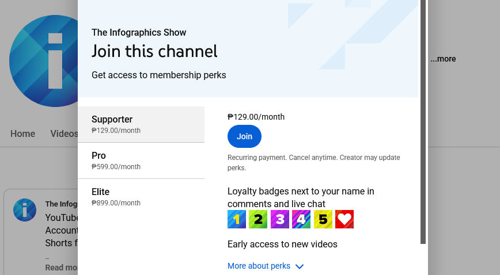Select the Pro membership tier
The width and height of the screenshot is (500, 275).
tap(141, 161)
